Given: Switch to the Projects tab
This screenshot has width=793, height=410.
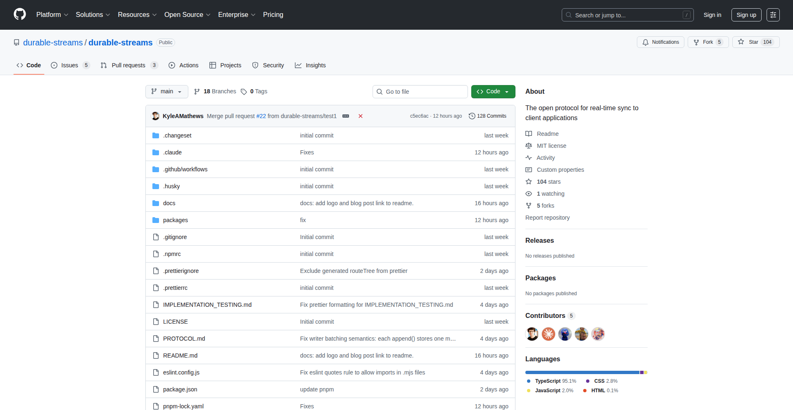Looking at the screenshot, I should [x=225, y=65].
